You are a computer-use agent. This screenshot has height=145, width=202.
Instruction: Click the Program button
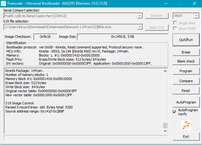tap(186, 71)
